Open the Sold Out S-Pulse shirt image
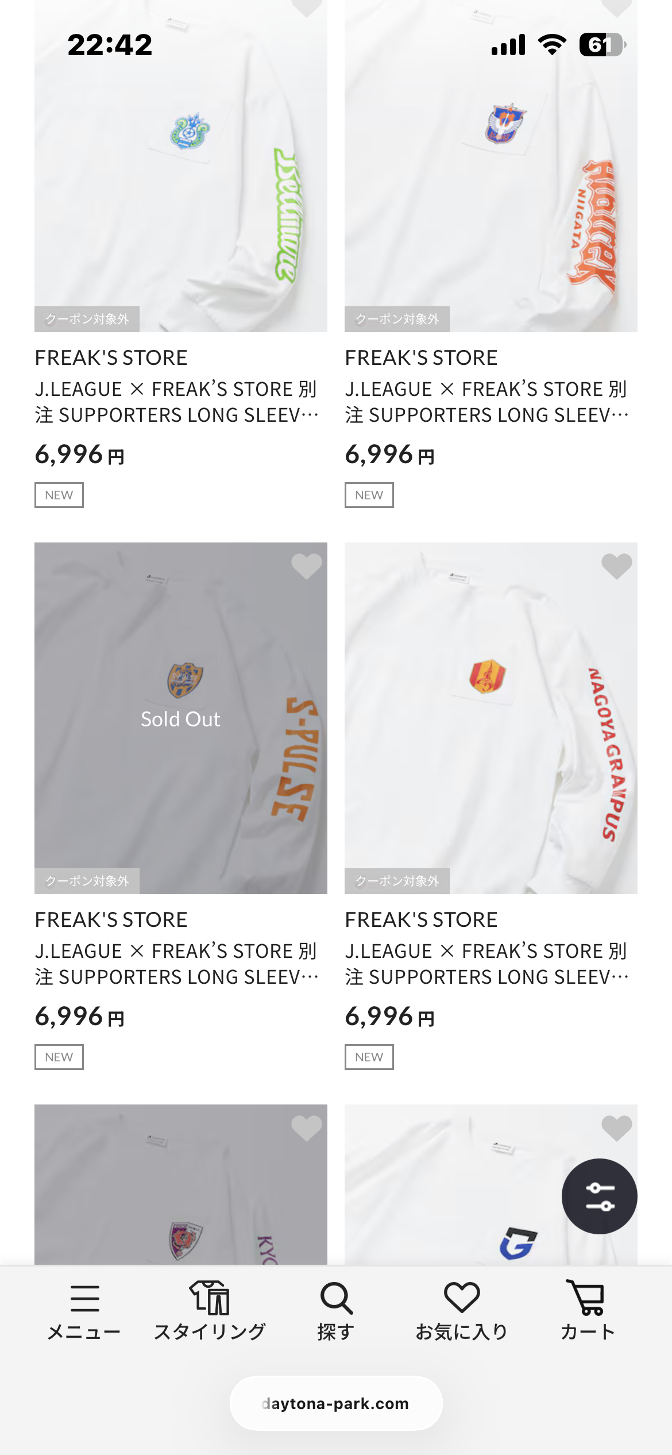672x1455 pixels. pyautogui.click(x=180, y=718)
